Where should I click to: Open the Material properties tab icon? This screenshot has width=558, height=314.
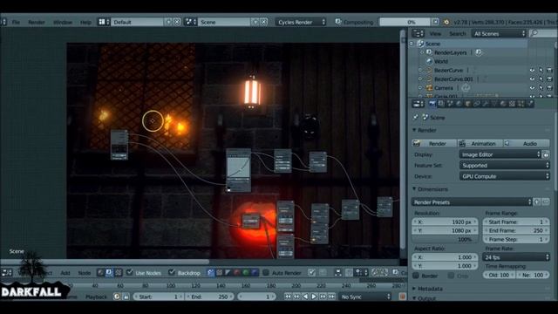(503, 104)
